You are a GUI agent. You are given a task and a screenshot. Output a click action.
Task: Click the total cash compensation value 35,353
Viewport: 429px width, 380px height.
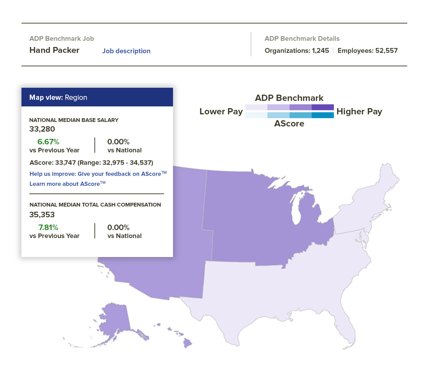pos(42,215)
